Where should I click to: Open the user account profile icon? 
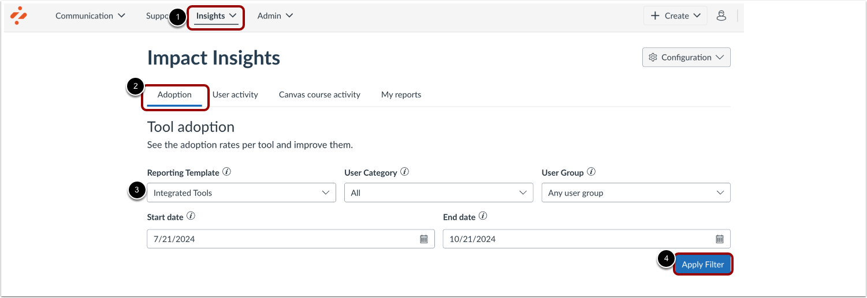[x=721, y=16]
